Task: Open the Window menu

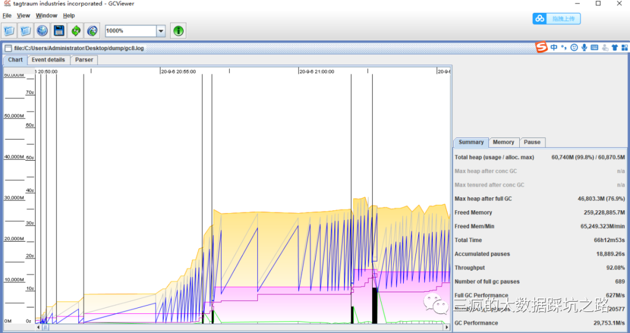Action: (46, 16)
